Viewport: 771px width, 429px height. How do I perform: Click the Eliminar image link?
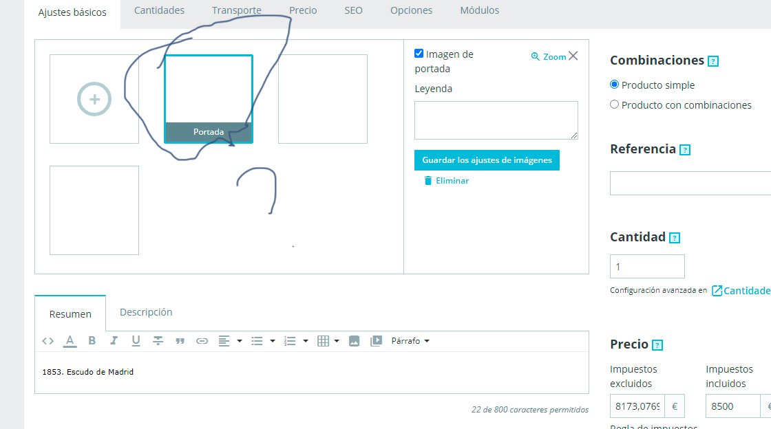pyautogui.click(x=447, y=181)
